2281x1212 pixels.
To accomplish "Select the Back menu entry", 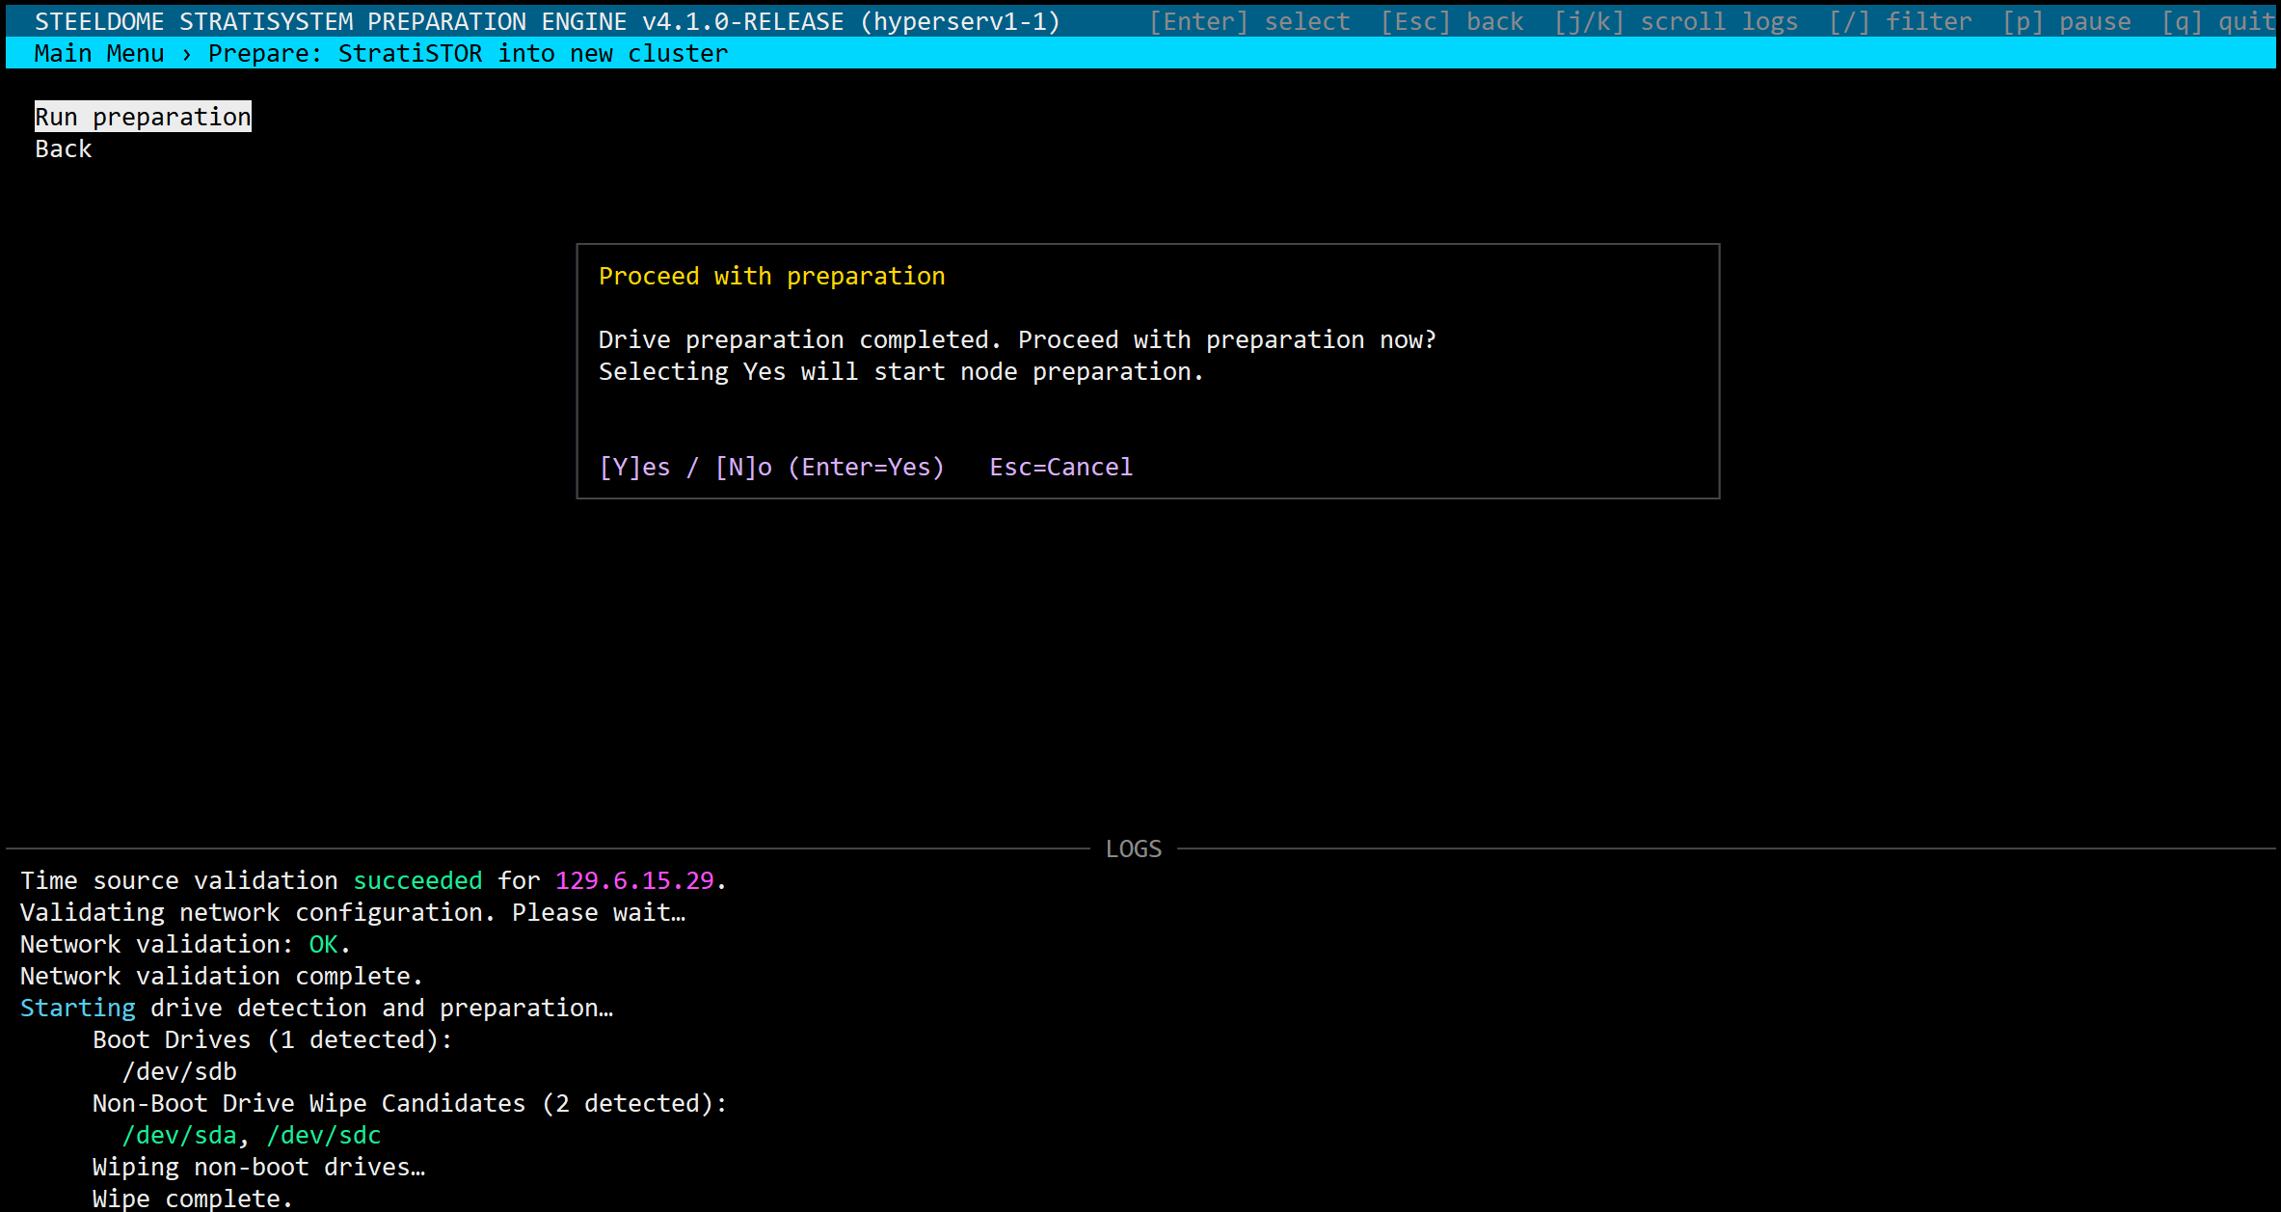I will point(64,149).
